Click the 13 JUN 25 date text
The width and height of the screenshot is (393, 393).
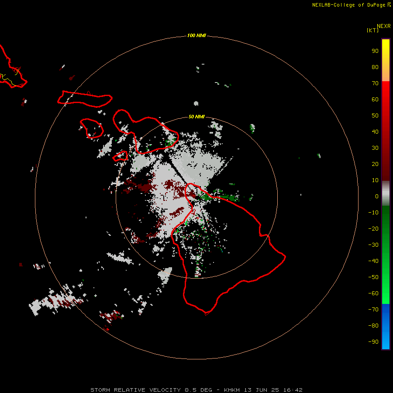tap(262, 390)
